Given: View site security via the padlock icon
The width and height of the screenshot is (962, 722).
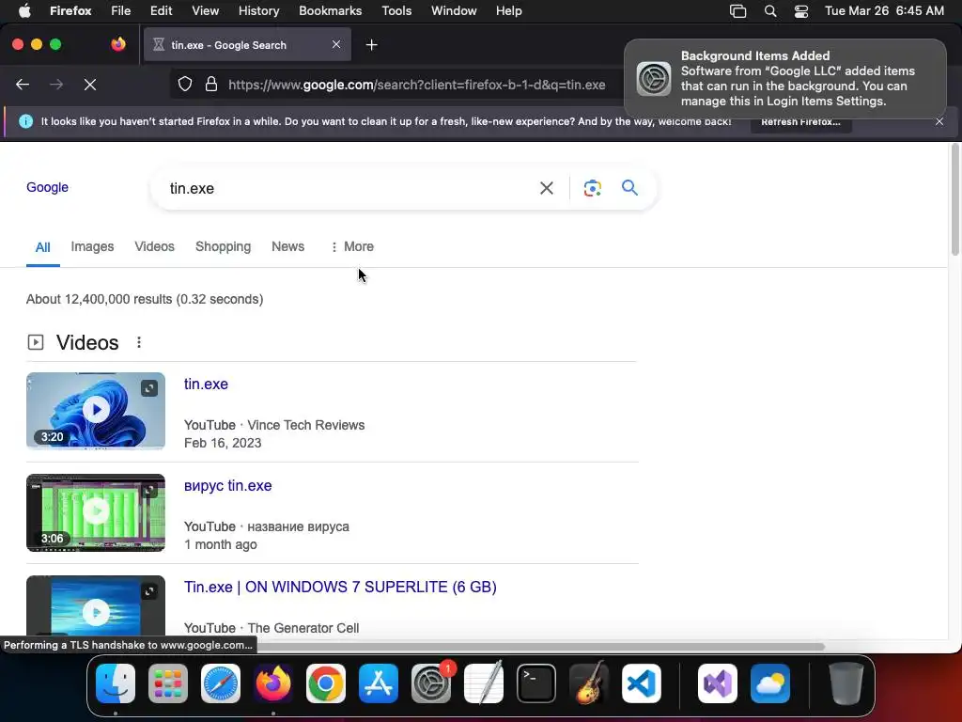Looking at the screenshot, I should tap(211, 84).
